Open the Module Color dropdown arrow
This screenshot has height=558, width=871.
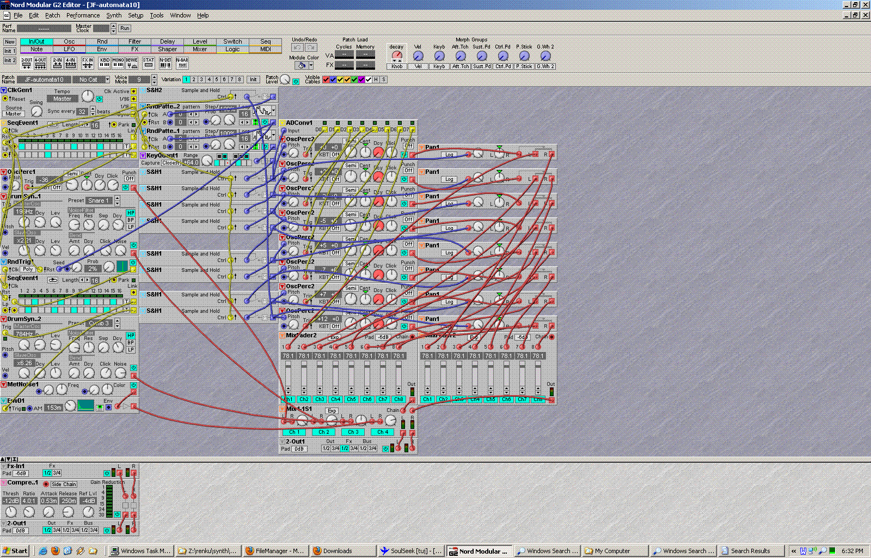tap(311, 65)
